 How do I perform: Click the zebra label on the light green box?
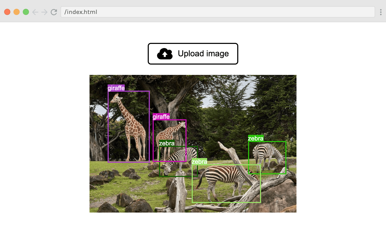pos(199,162)
